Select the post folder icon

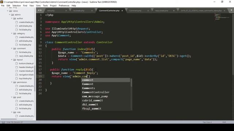pos(15,97)
